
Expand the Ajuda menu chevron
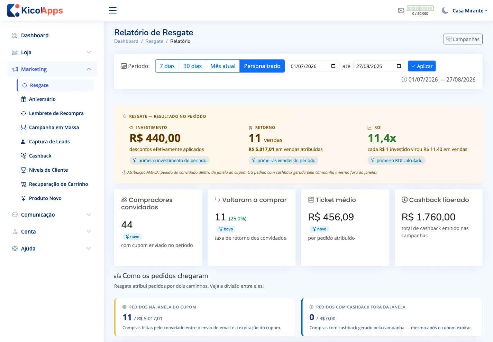pyautogui.click(x=89, y=248)
